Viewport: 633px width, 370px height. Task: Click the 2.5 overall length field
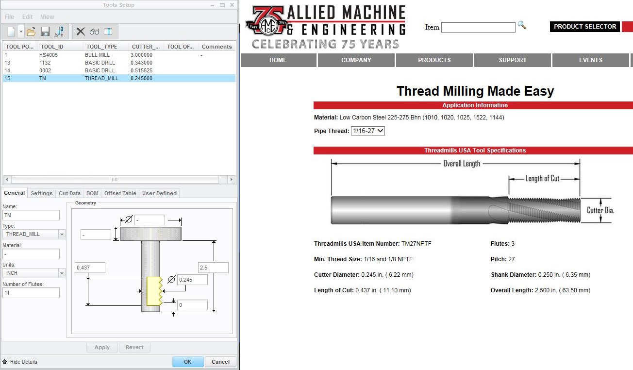coord(213,268)
